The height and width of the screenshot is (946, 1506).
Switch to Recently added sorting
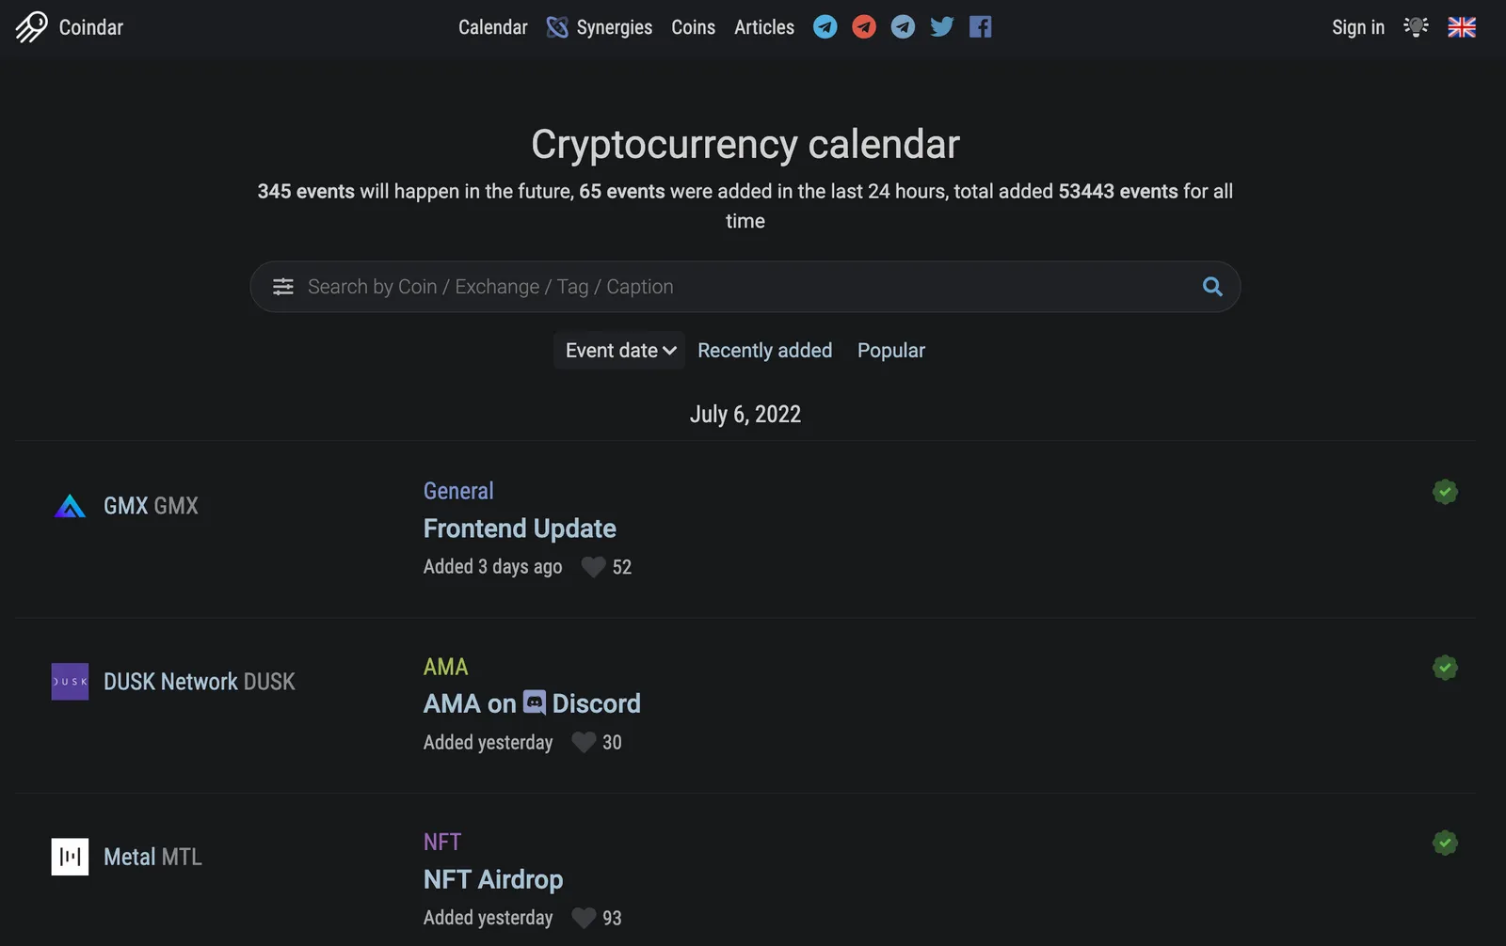[764, 351]
